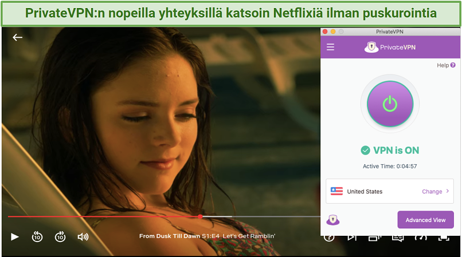Change the United States server location
The width and height of the screenshot is (462, 257).
tap(432, 191)
